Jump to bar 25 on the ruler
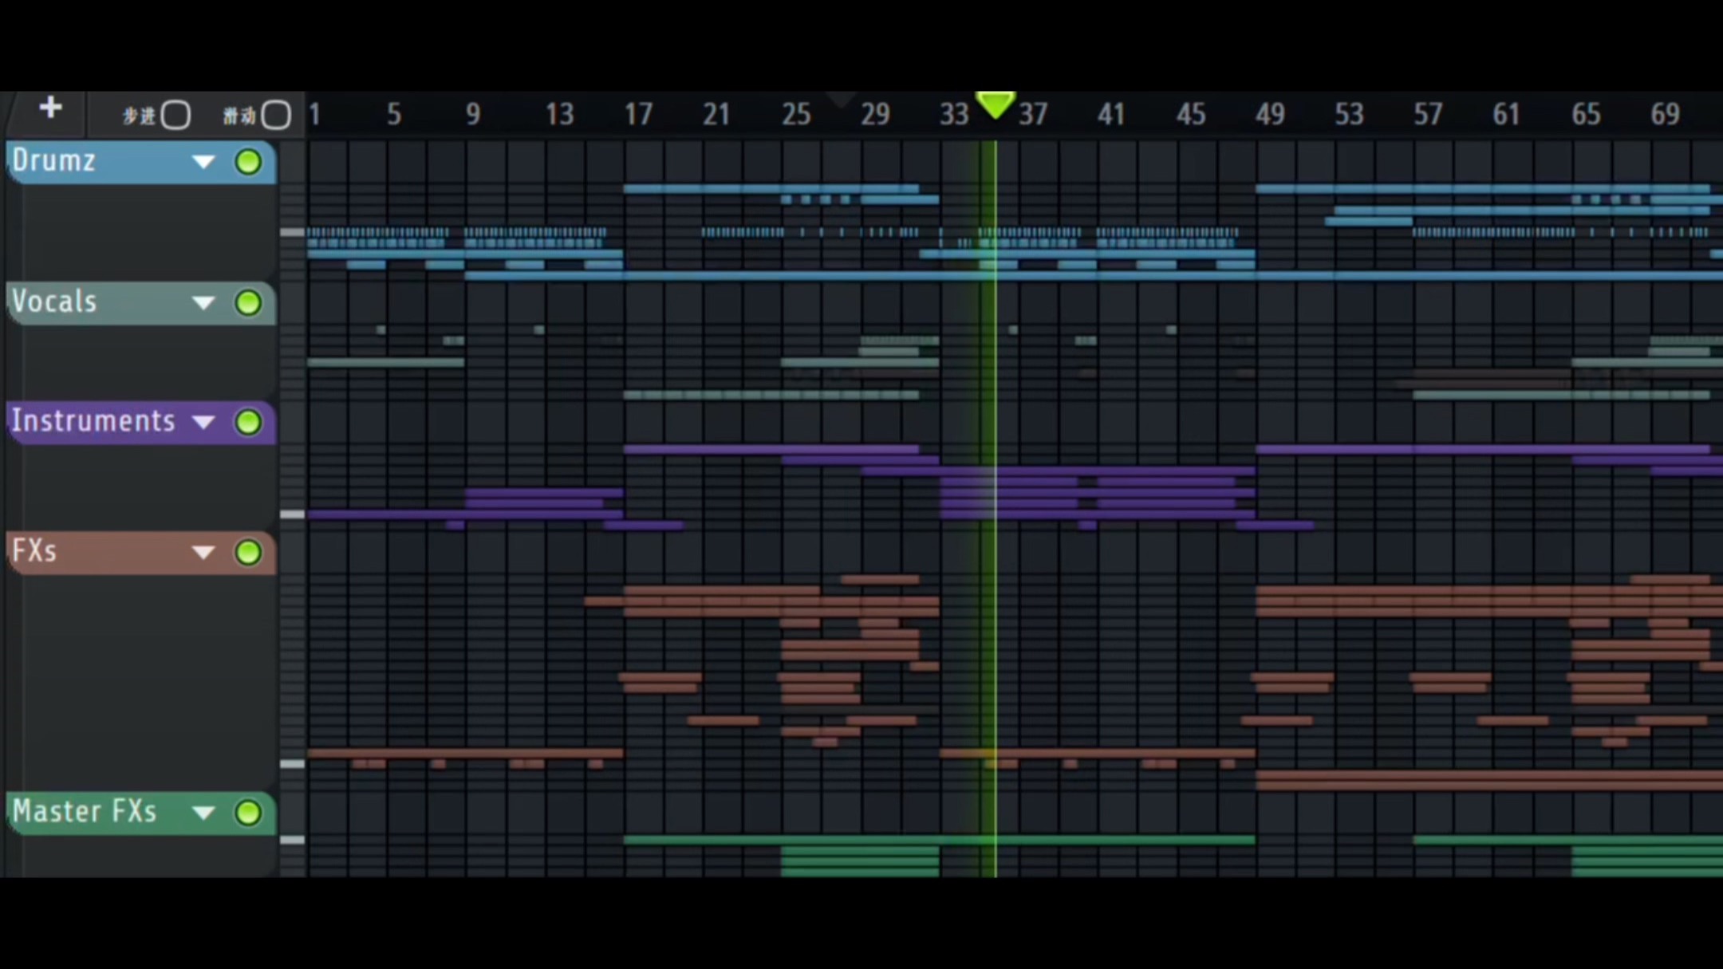The image size is (1723, 969). point(796,115)
